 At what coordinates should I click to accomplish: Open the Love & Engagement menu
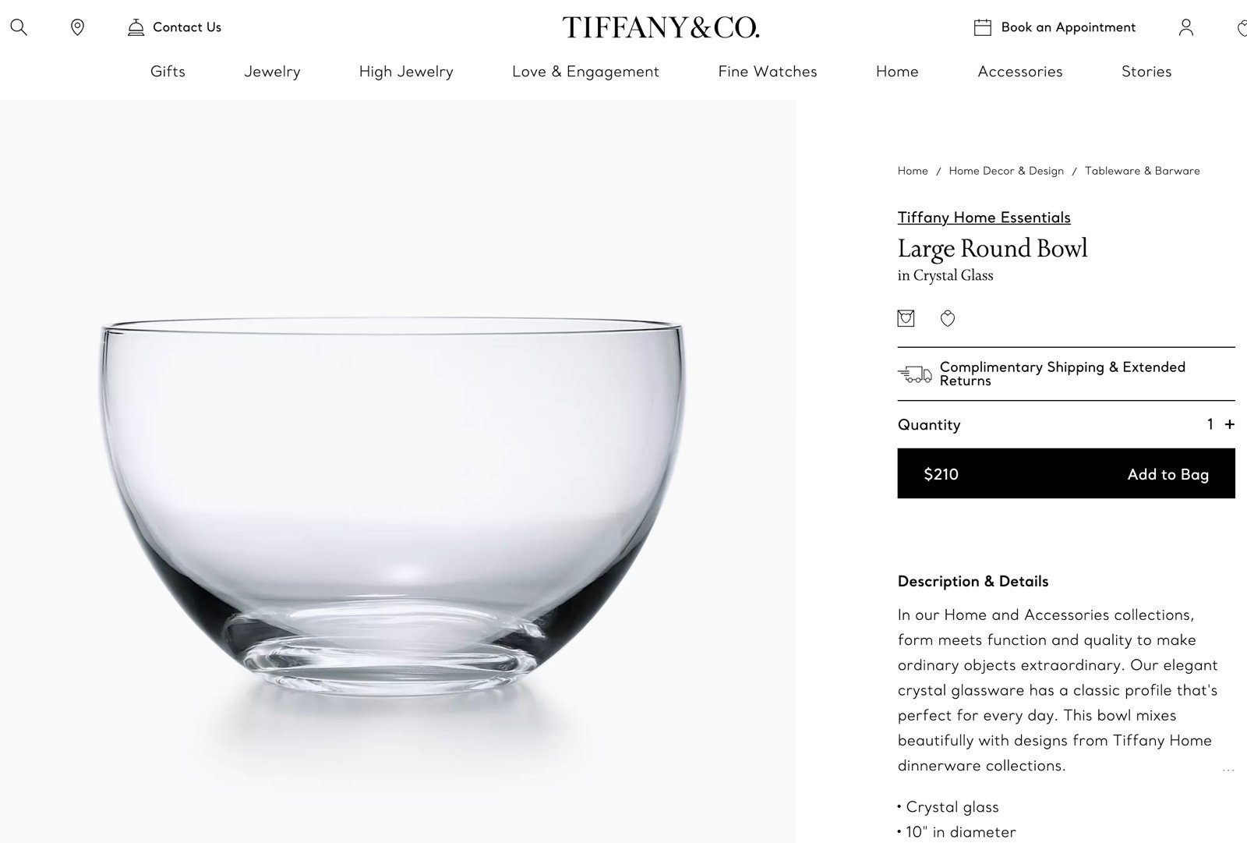585,72
